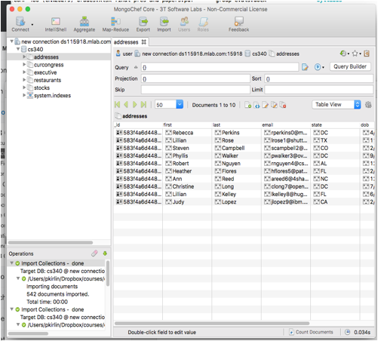Click the Operations panel vertical scrollbar

point(108,273)
